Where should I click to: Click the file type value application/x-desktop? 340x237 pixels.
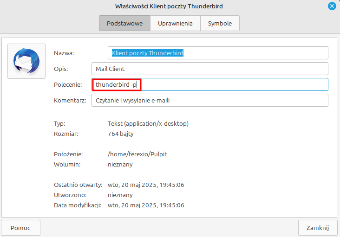pos(148,124)
